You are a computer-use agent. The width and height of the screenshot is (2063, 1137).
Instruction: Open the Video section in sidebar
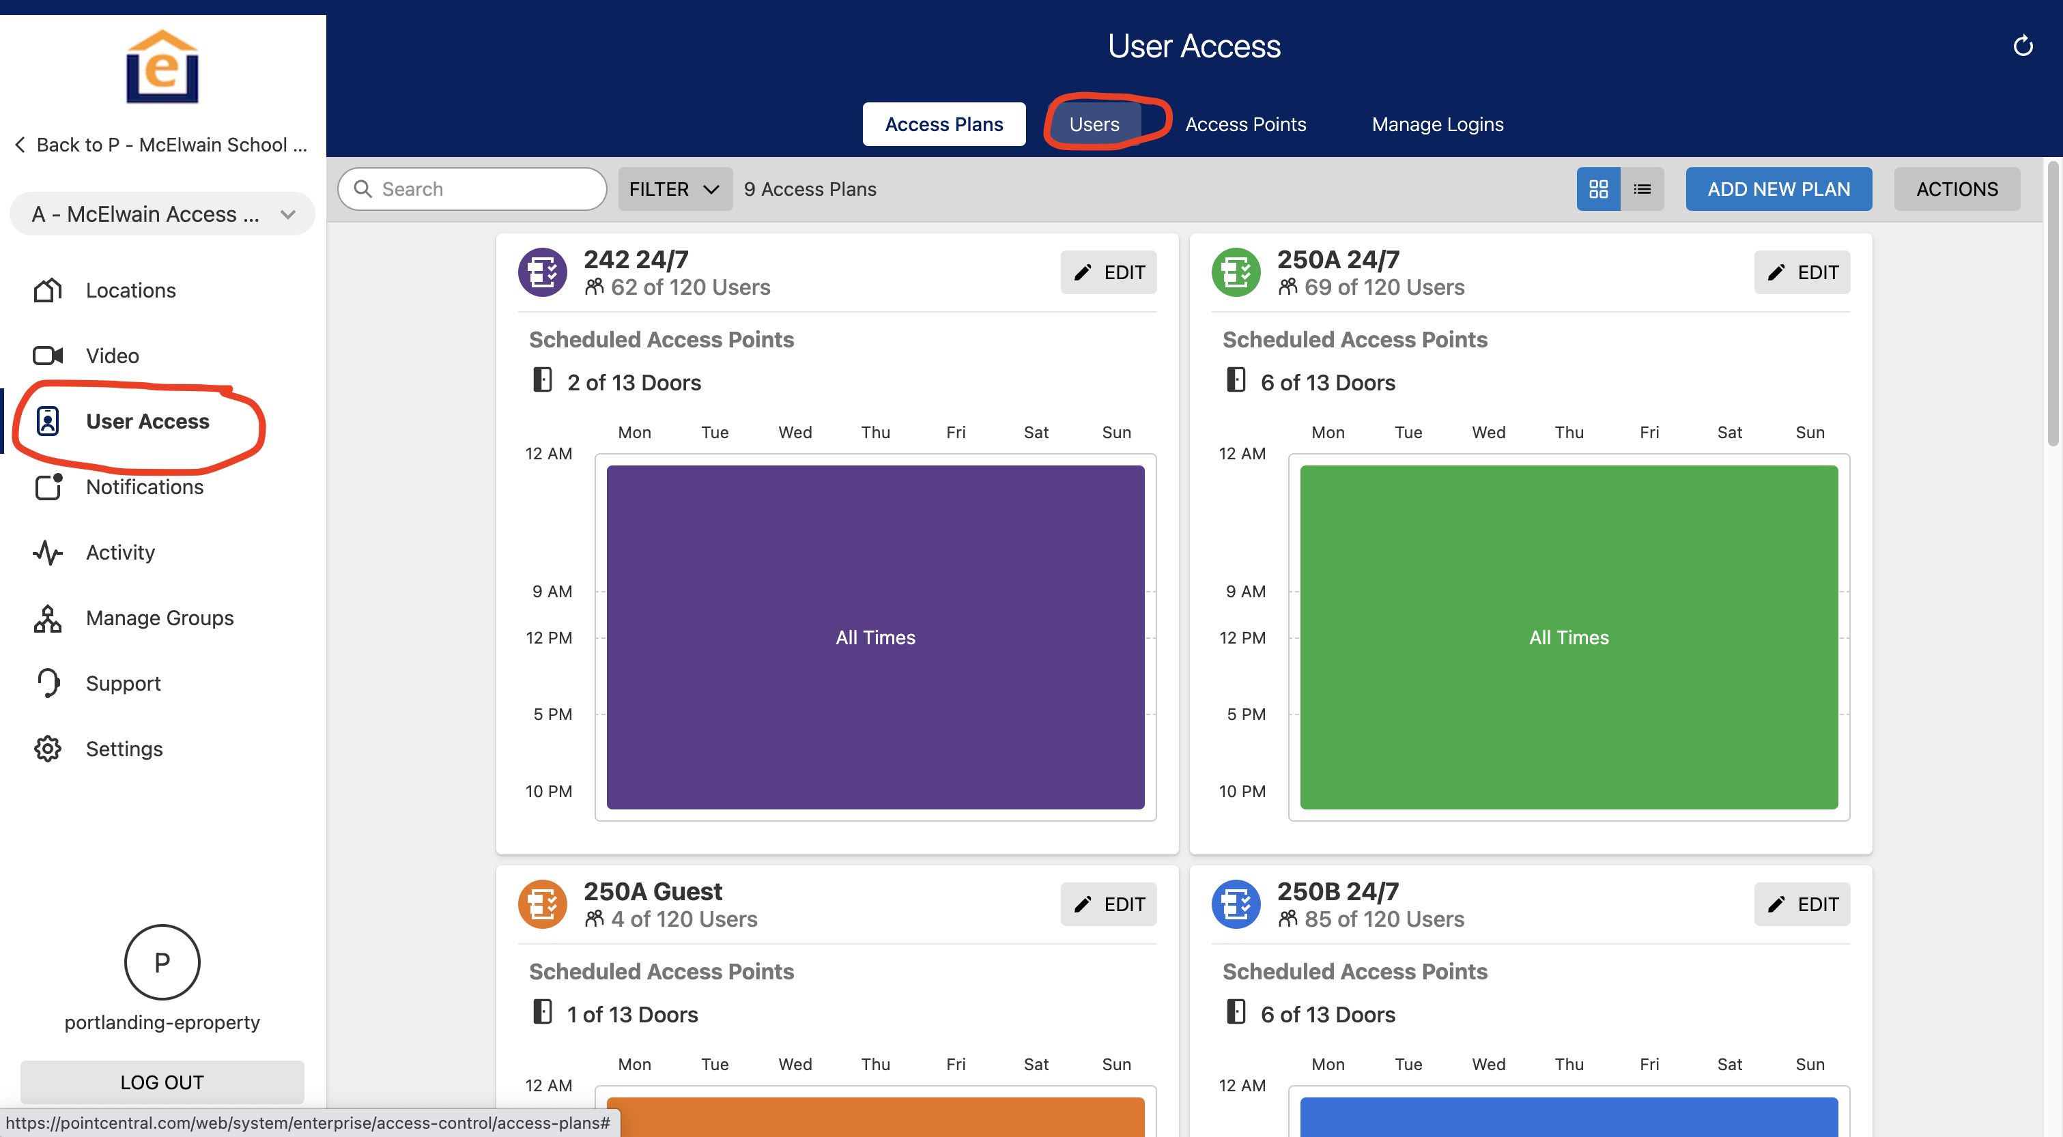(x=111, y=356)
